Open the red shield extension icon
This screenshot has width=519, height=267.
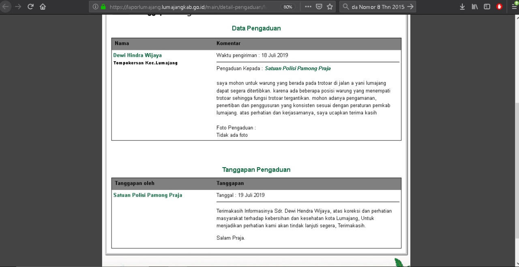pos(500,7)
